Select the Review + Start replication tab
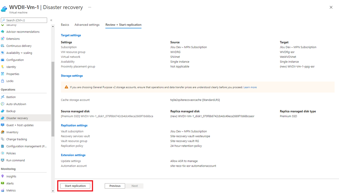The height and width of the screenshot is (193, 339). coord(123,25)
